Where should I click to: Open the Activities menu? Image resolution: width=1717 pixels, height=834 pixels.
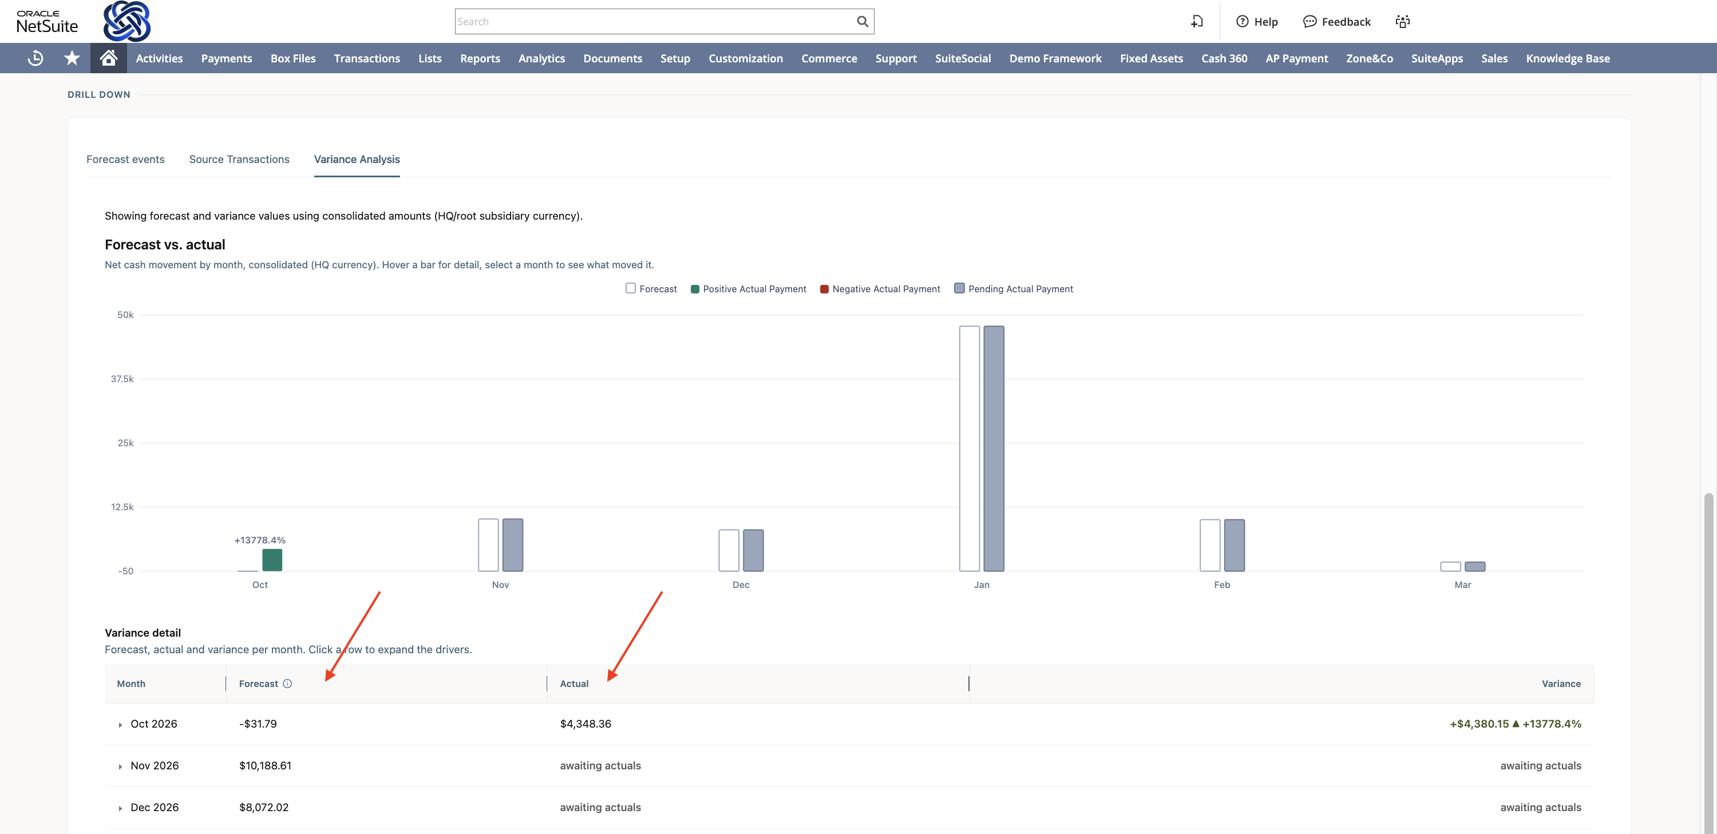point(159,58)
